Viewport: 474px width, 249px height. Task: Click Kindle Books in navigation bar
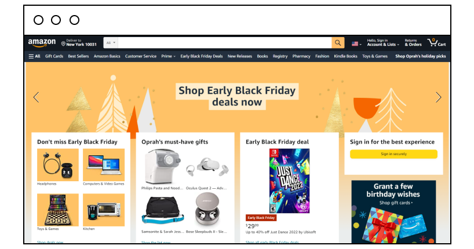[345, 56]
